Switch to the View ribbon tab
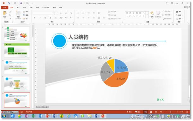The image size is (193, 121). pyautogui.click(x=61, y=8)
